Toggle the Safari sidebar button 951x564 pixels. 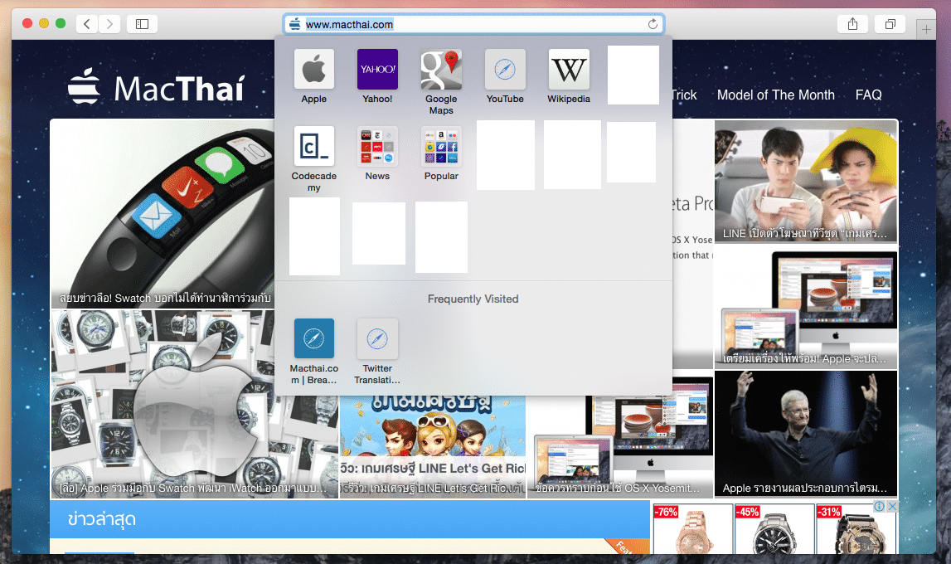pos(142,24)
